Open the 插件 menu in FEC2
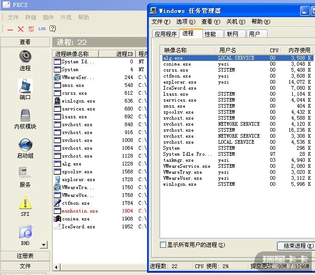Screen dimensions: 315x275 click(x=48, y=17)
